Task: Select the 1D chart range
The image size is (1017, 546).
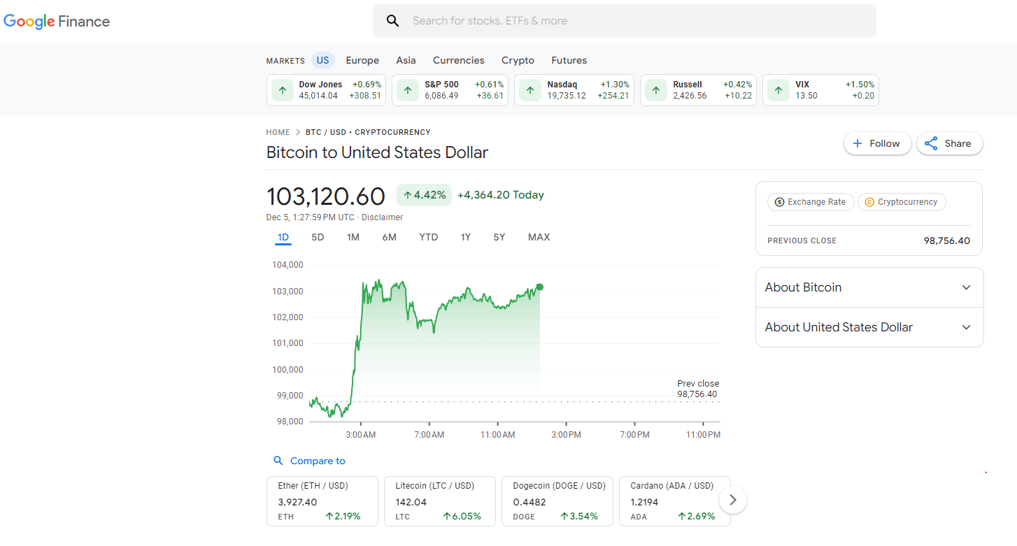Action: coord(283,237)
